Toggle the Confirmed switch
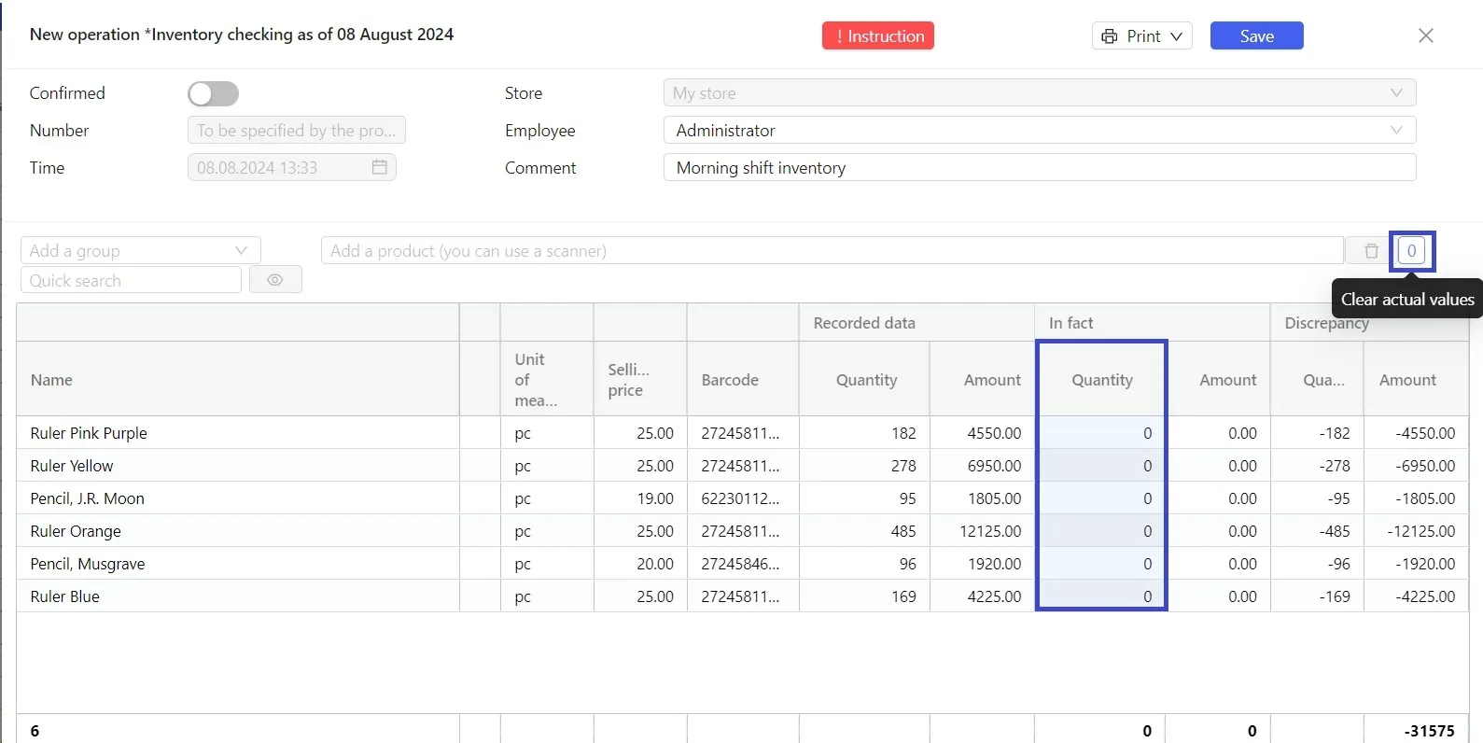The width and height of the screenshot is (1483, 743). tap(213, 93)
